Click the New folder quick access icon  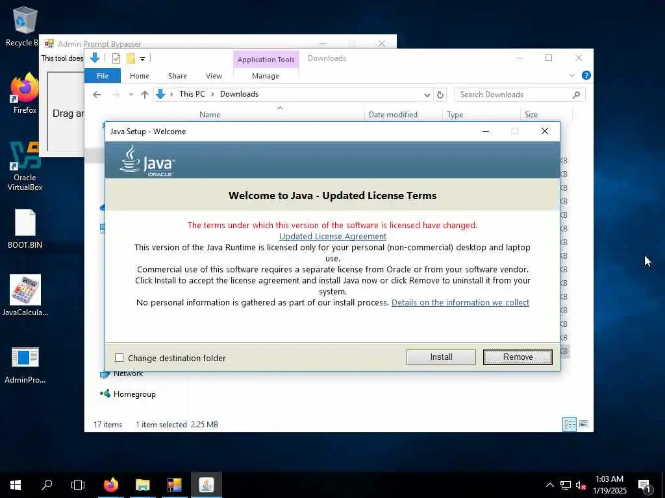[131, 58]
